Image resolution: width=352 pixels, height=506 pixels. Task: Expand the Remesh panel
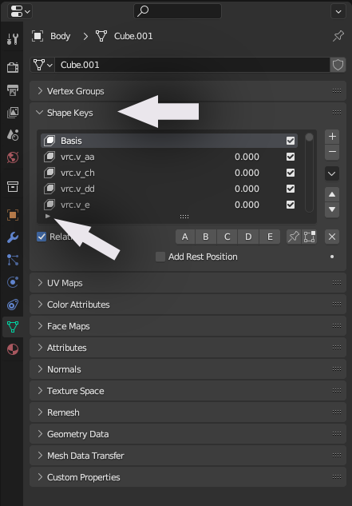coord(40,412)
